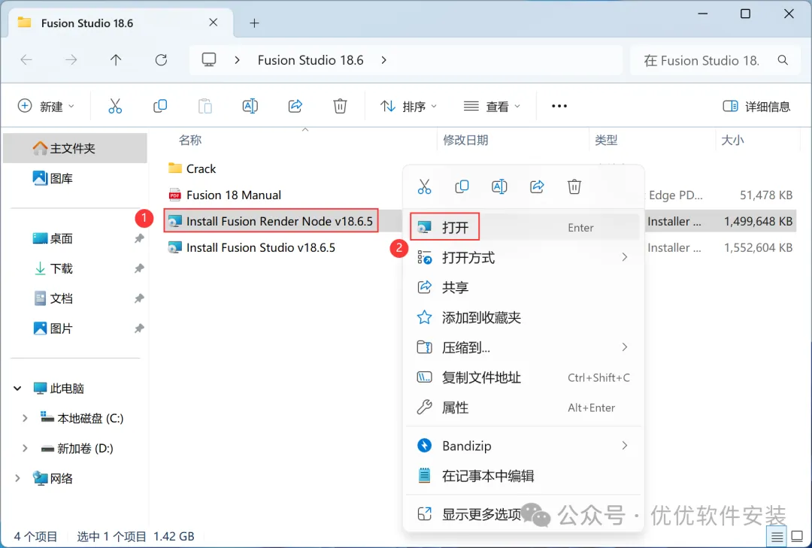Expand the 网络 tree node
This screenshot has width=812, height=548.
[x=17, y=478]
